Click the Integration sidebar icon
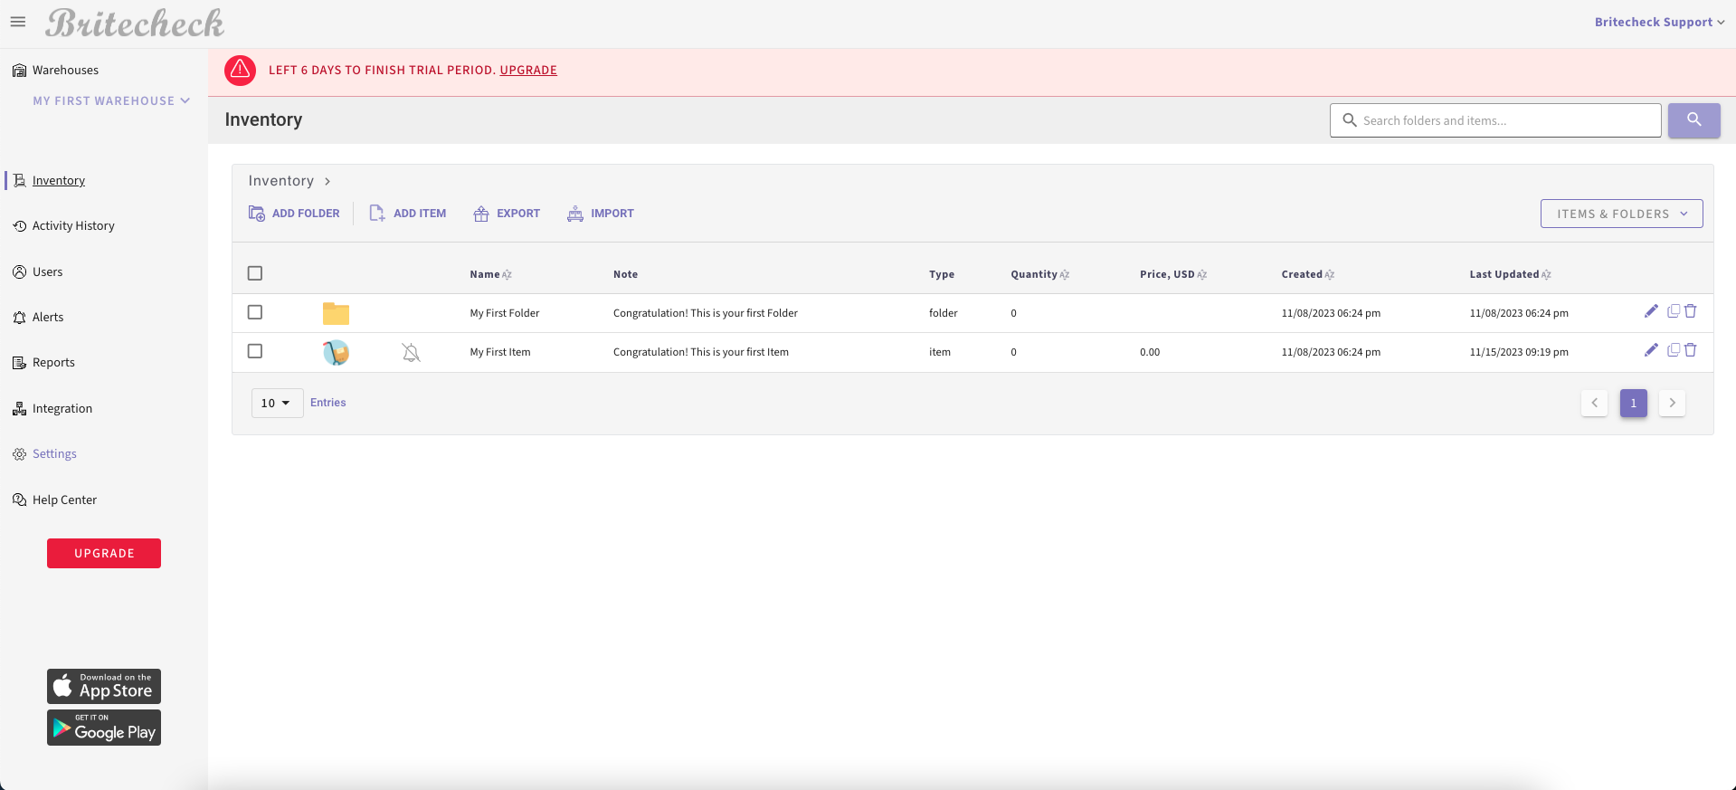Viewport: 1736px width, 790px height. (19, 409)
